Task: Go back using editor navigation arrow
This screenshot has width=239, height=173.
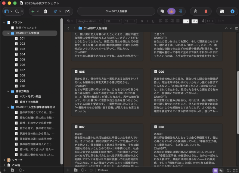Action: coord(68,28)
